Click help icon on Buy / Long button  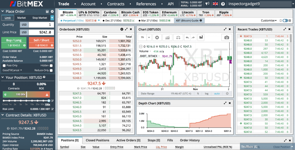24,45
